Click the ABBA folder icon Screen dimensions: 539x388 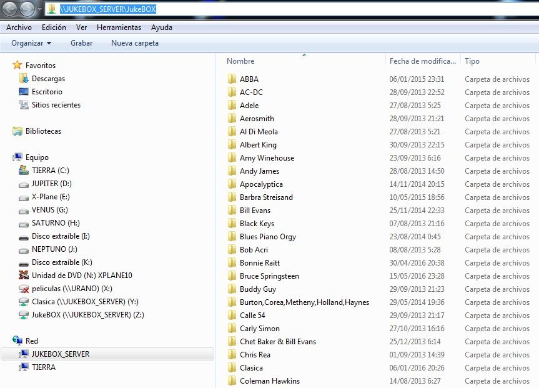(232, 79)
